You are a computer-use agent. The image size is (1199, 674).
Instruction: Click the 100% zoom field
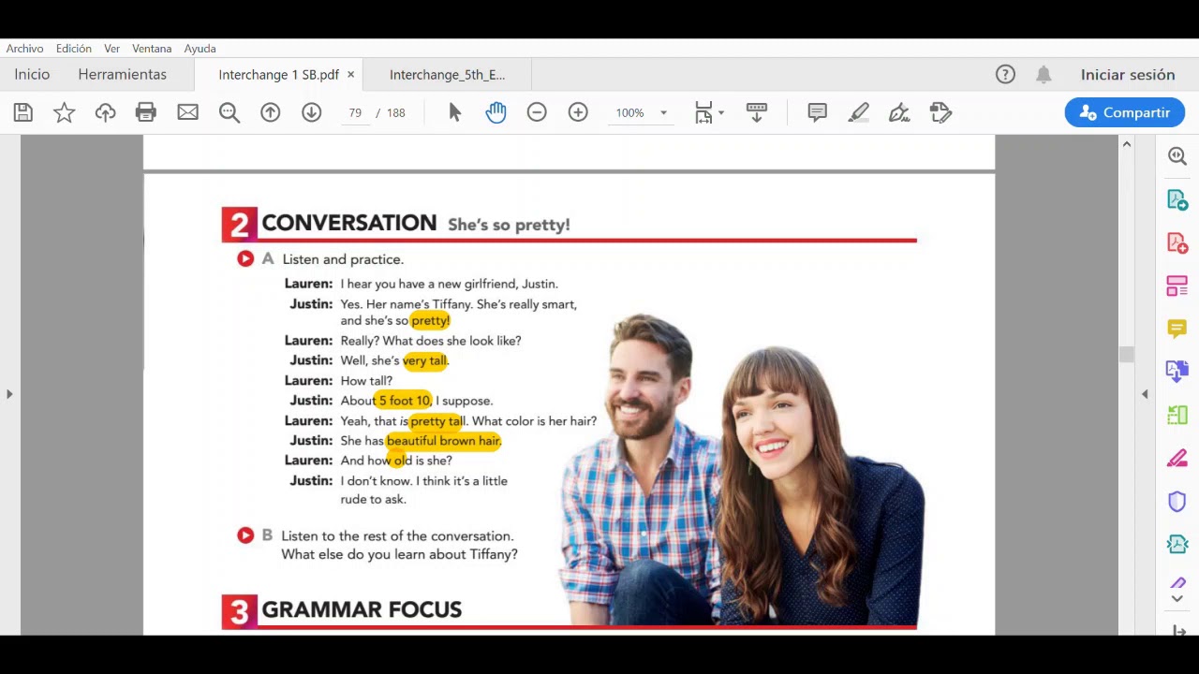[630, 113]
